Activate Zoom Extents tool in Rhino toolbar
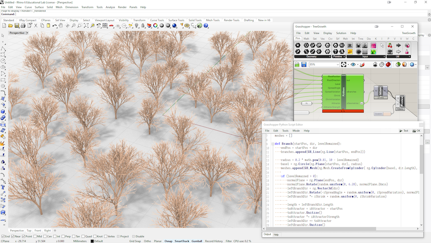The image size is (431, 243). (86, 25)
